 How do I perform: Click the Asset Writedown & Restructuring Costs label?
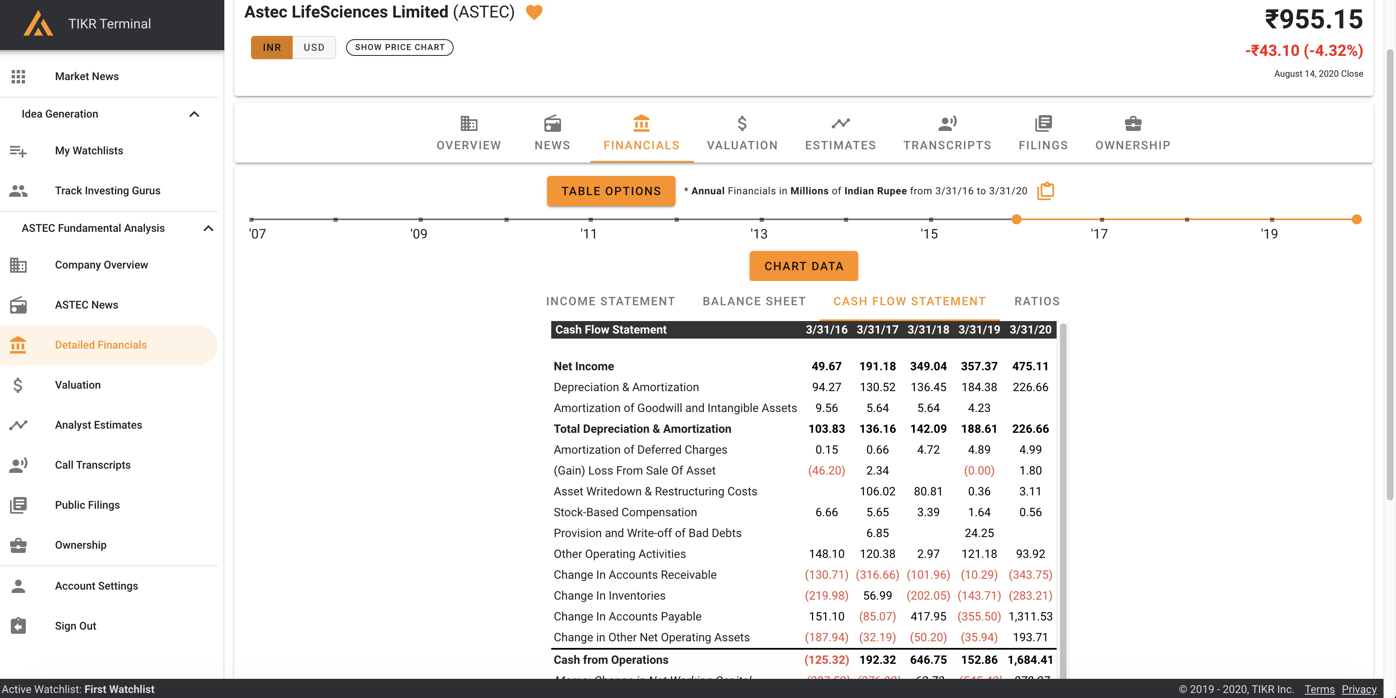655,491
